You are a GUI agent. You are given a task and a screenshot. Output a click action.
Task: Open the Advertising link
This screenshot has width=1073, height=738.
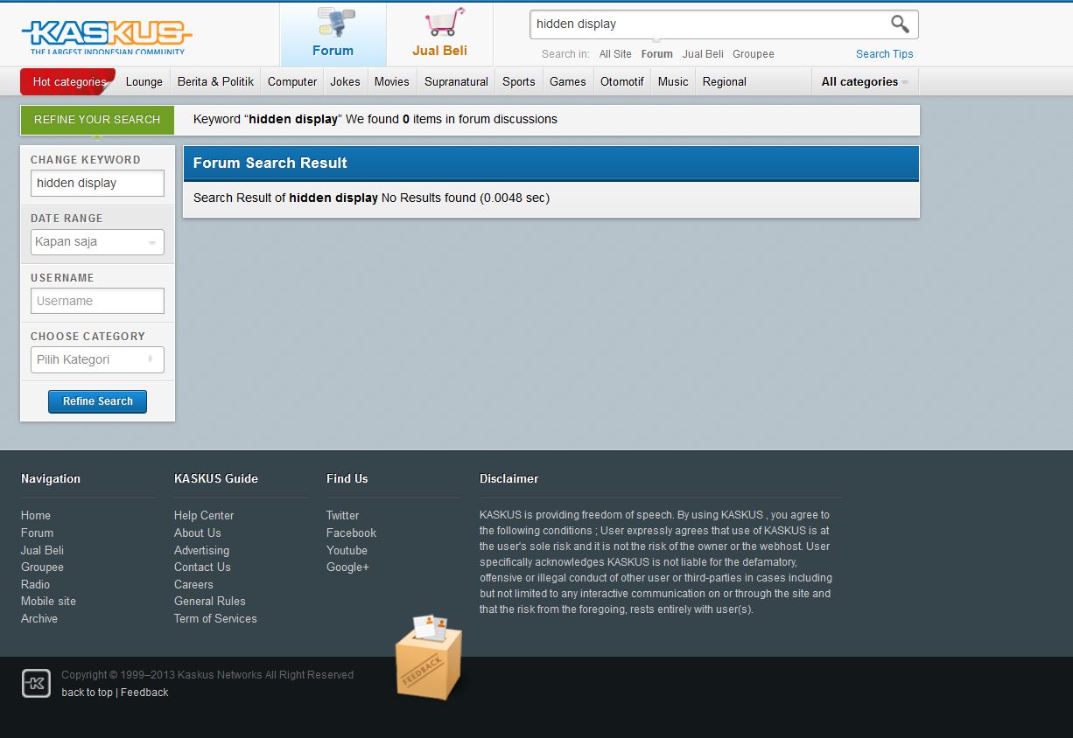(x=201, y=550)
